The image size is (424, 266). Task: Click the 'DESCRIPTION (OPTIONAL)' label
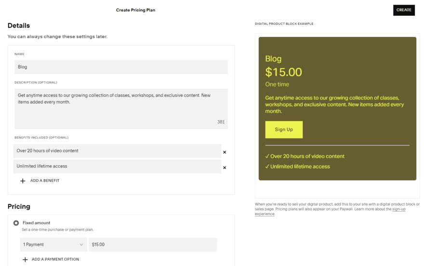point(36,83)
